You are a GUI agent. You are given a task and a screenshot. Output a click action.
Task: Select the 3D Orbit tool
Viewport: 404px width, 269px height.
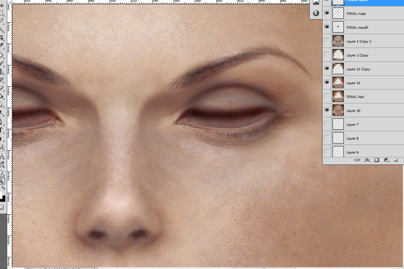coord(2,164)
